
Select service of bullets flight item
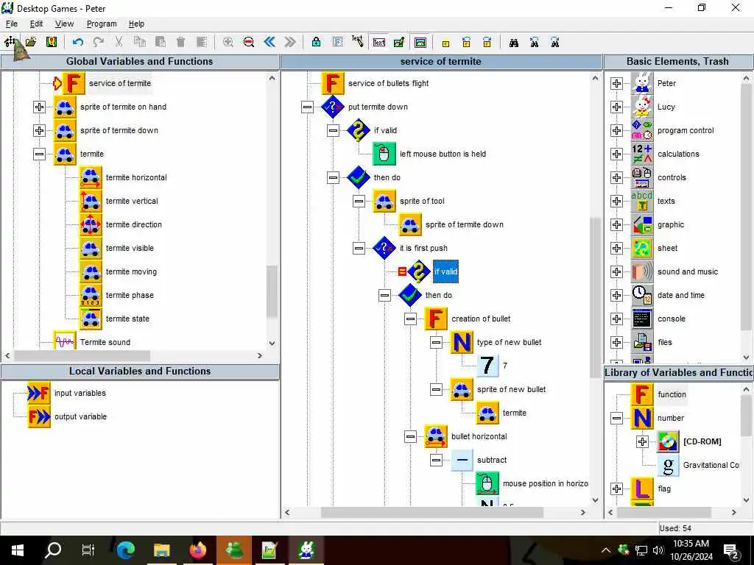tap(388, 83)
